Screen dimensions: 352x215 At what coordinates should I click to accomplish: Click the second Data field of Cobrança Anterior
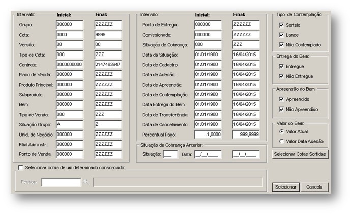pos(246,154)
